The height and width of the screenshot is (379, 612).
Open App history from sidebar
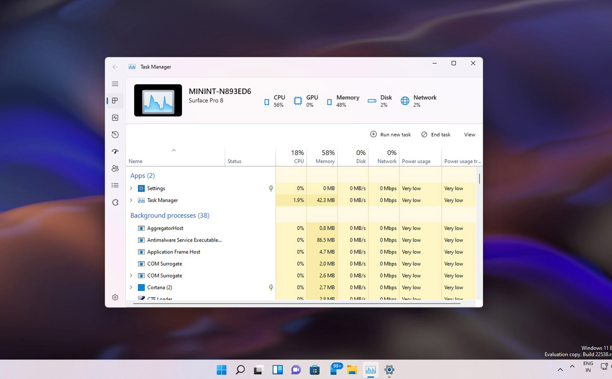click(x=115, y=135)
